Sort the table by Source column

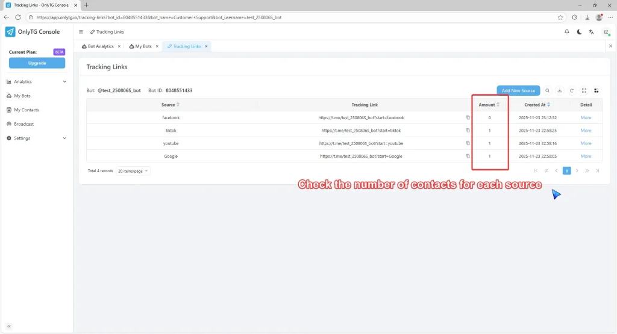tap(178, 105)
